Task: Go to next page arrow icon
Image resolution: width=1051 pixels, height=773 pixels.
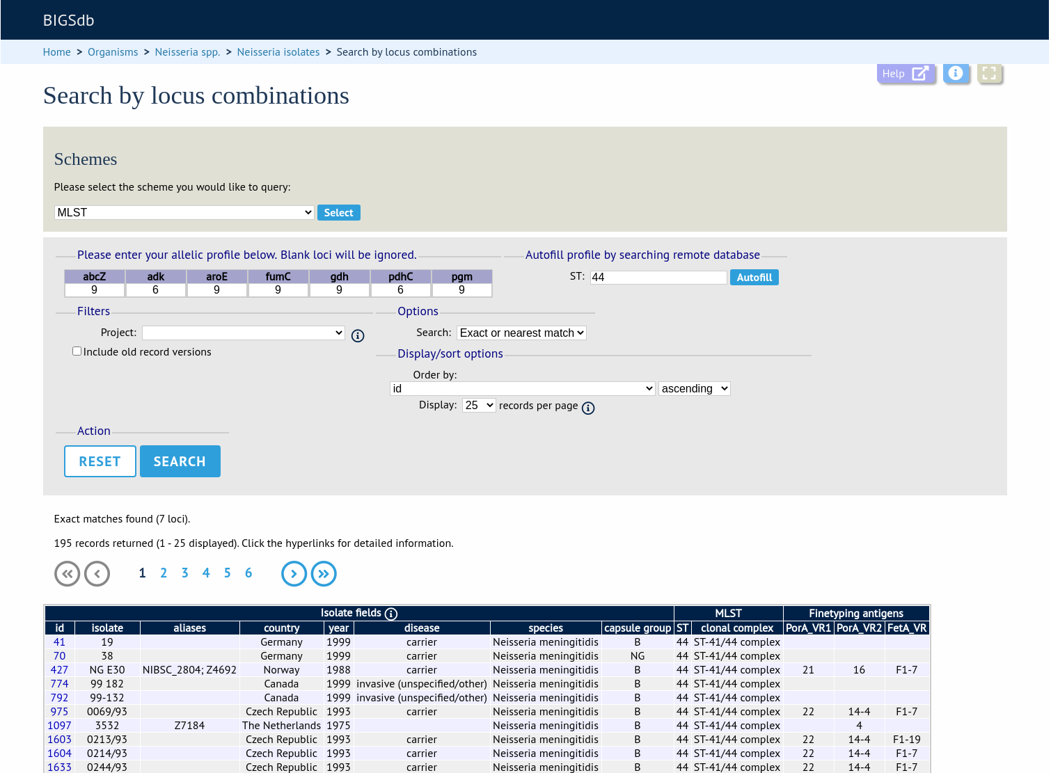Action: [x=294, y=574]
